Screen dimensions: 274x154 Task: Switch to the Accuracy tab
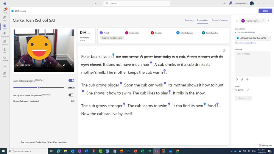tap(189, 20)
